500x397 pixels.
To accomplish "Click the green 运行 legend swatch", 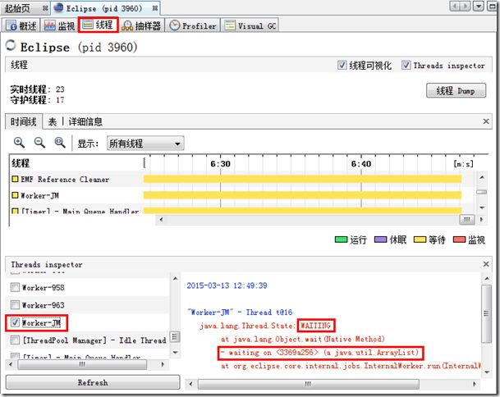I will 341,240.
